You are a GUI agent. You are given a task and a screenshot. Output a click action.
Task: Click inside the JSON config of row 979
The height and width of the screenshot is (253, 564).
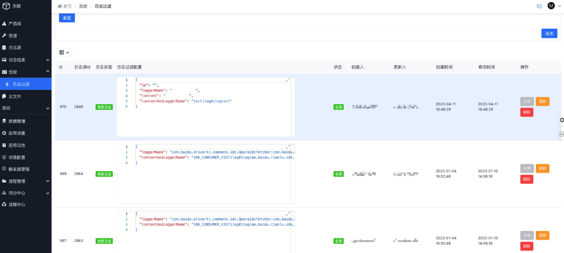206,107
